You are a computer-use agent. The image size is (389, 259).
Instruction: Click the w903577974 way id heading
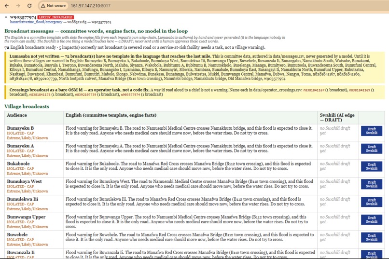[23, 17]
